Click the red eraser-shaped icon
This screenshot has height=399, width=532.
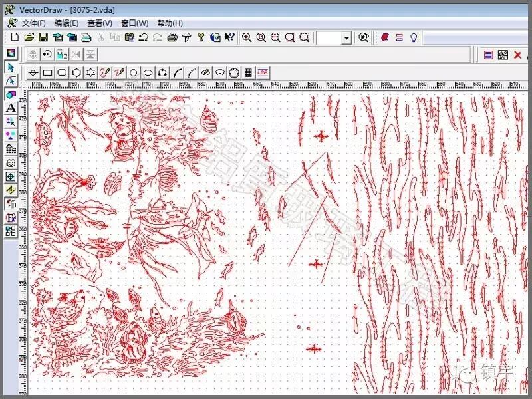coord(385,37)
